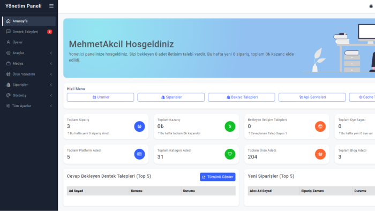Click the Medya folder icon

(x=9, y=63)
